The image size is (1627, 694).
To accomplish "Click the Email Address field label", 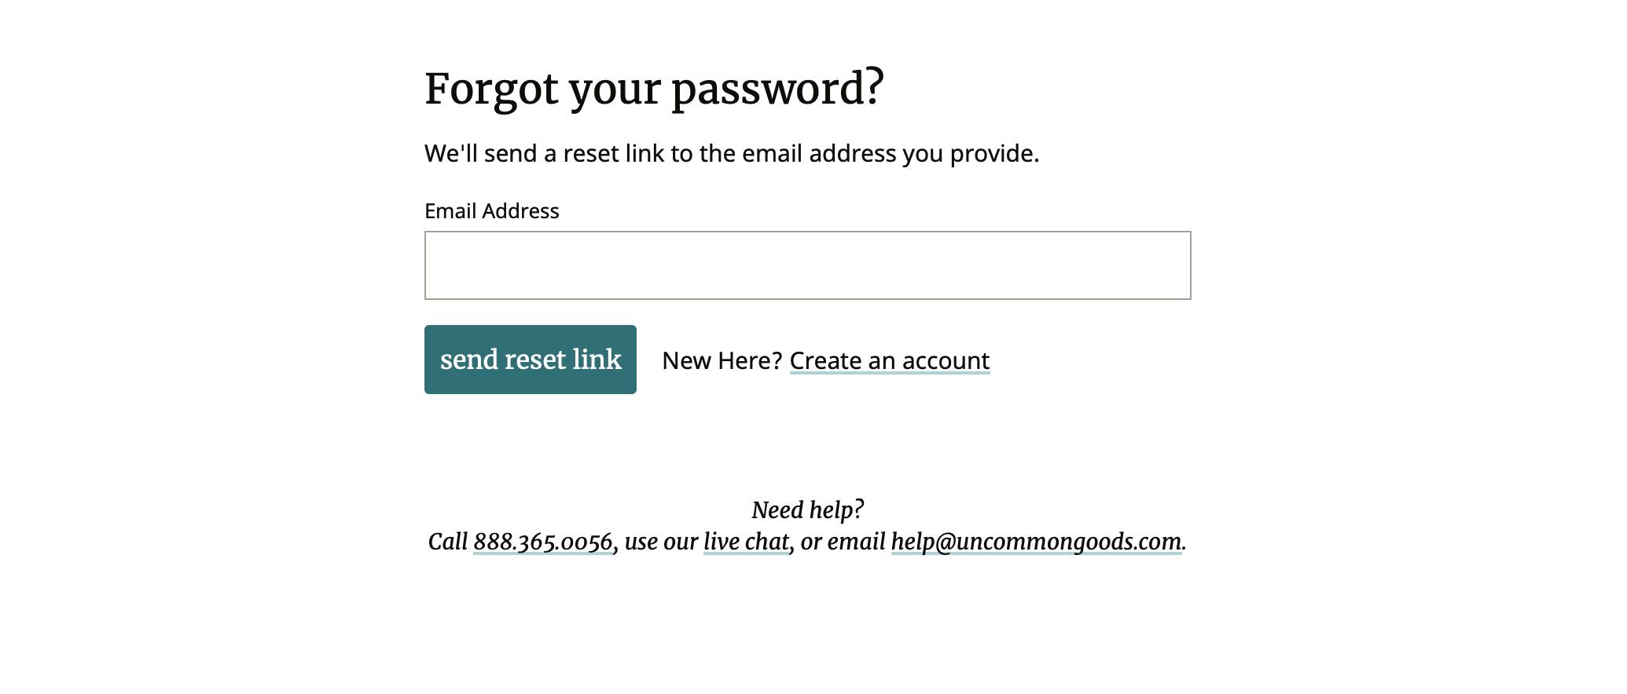I will click(x=491, y=211).
